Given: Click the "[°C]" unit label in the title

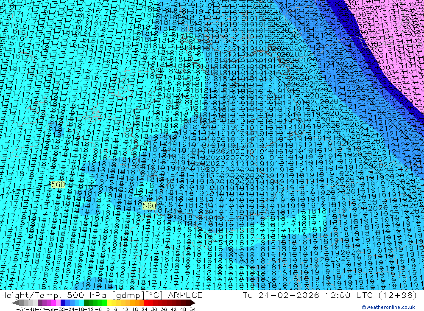Looking at the screenshot, I should point(154,295).
